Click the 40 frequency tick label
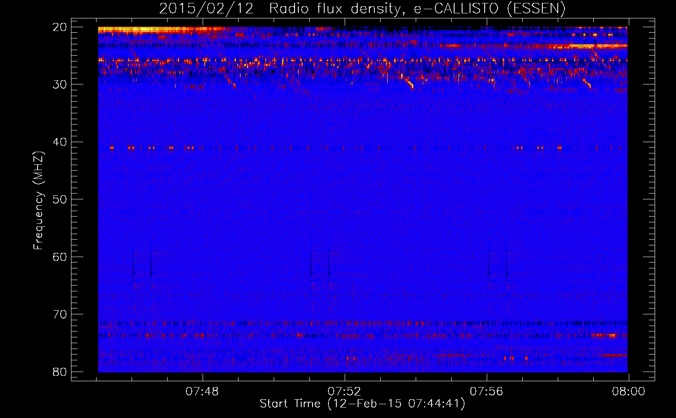Image resolution: width=676 pixels, height=418 pixels. coord(60,142)
